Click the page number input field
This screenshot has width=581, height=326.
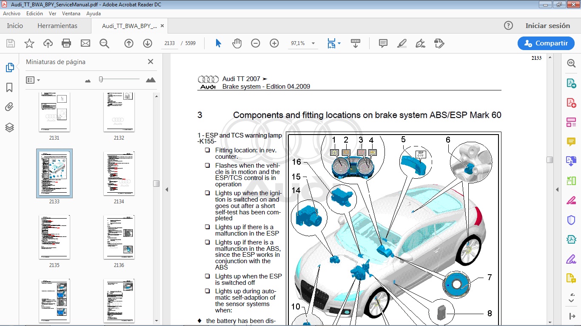[169, 43]
